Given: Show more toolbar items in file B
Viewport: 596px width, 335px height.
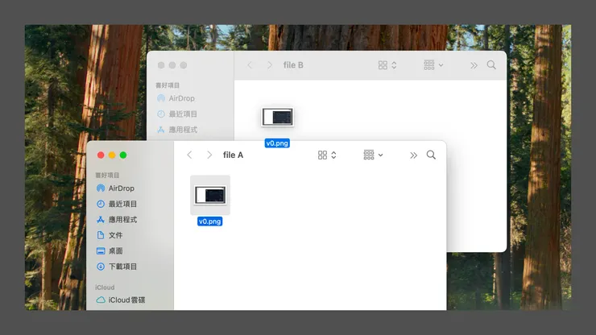Looking at the screenshot, I should [x=474, y=65].
